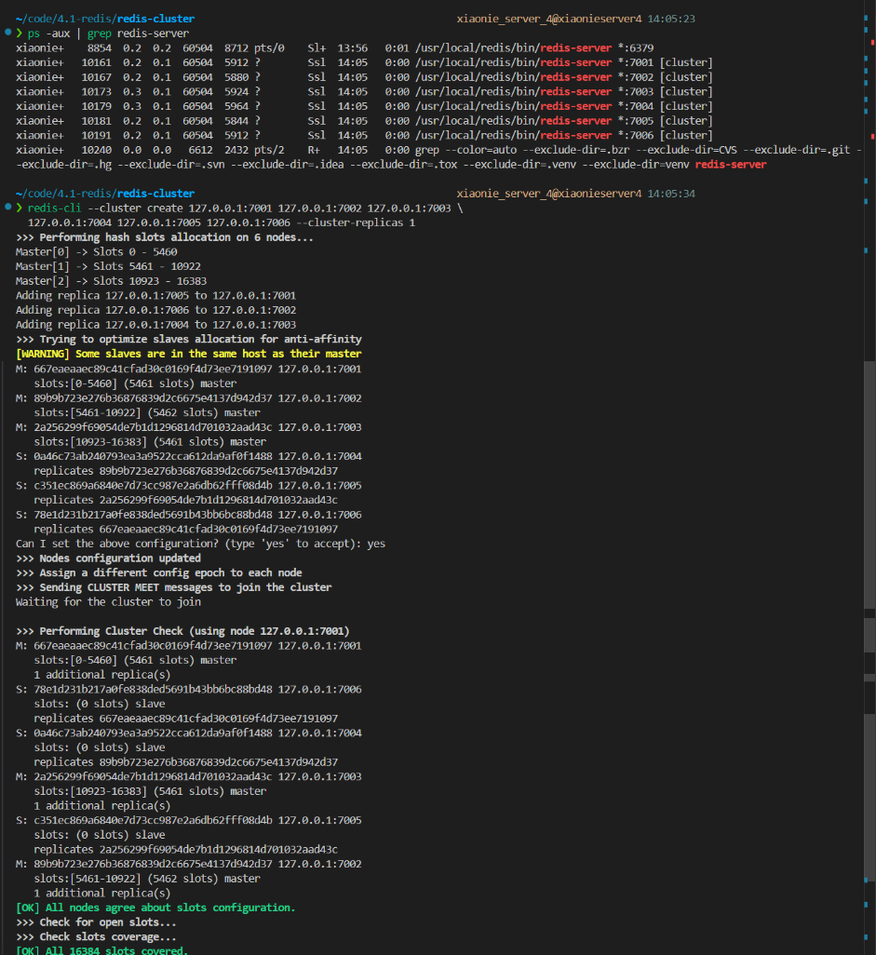Click the command decoration dot beside redis-cli command
The image size is (876, 955).
pyautogui.click(x=7, y=207)
